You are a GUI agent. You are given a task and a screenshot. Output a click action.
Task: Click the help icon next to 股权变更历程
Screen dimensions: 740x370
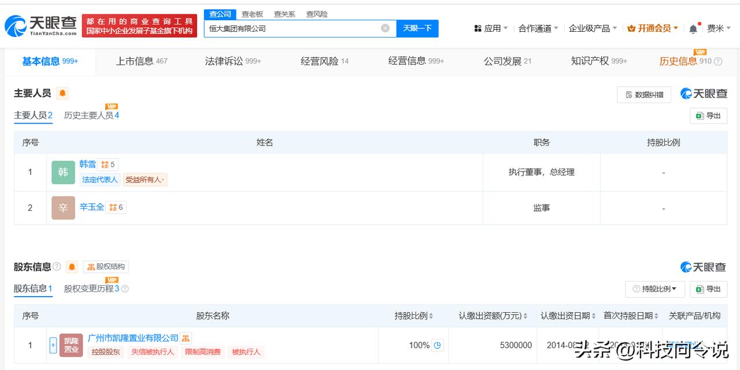click(125, 289)
